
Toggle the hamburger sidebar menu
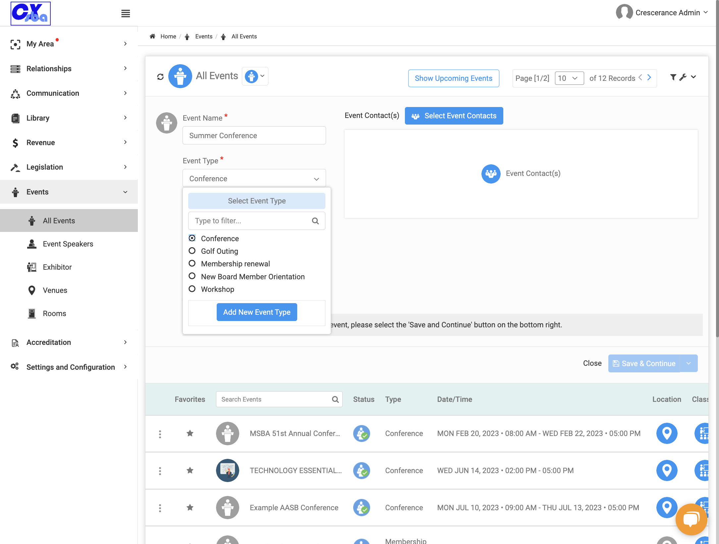[x=126, y=14]
